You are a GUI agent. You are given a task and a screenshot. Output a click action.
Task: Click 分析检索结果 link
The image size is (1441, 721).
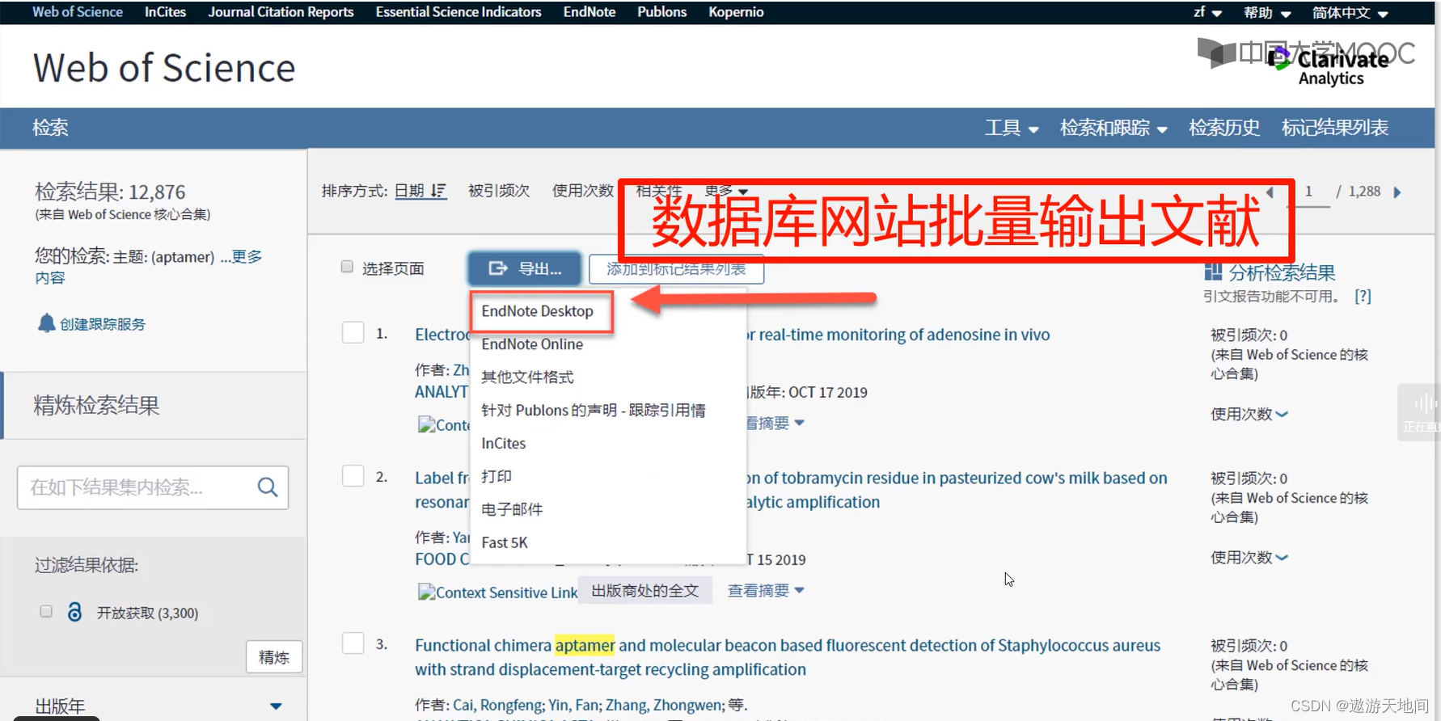point(1282,272)
